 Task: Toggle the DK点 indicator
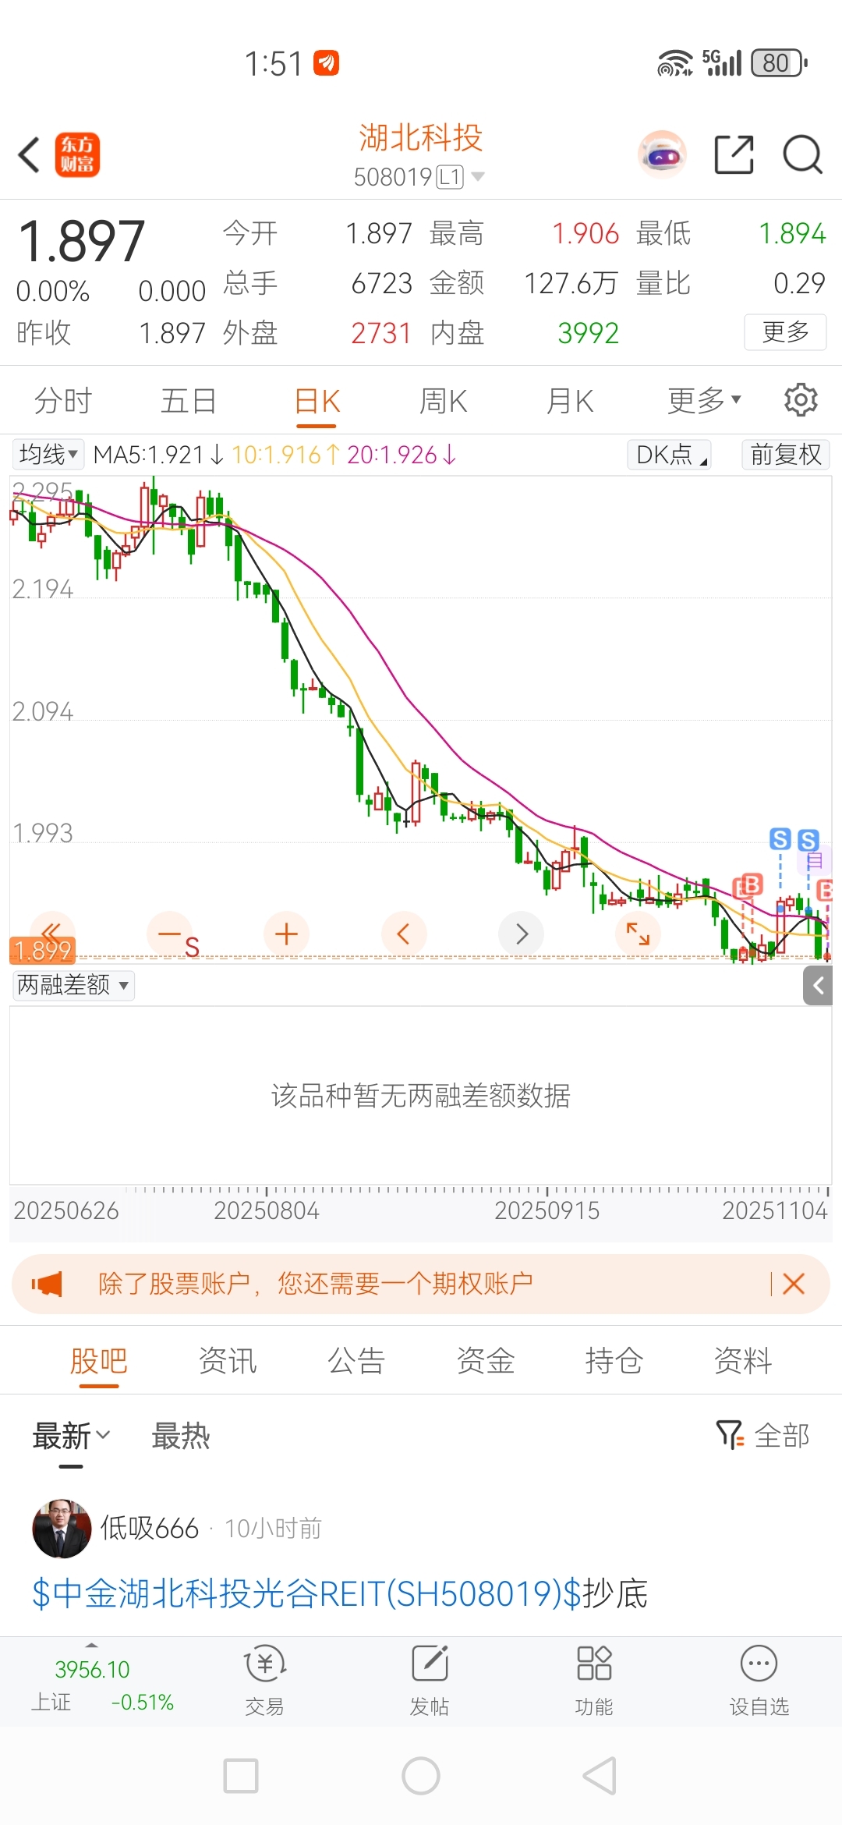pos(669,455)
